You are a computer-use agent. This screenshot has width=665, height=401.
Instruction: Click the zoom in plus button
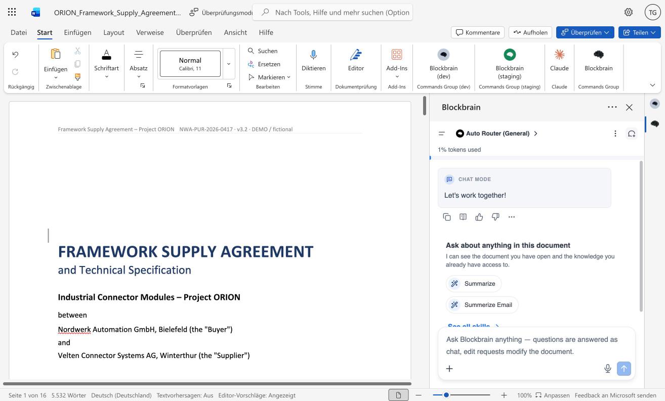[504, 395]
